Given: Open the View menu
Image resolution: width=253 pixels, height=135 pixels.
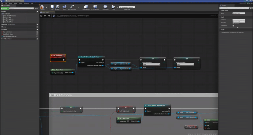Looking at the screenshot, I should click(15, 3).
